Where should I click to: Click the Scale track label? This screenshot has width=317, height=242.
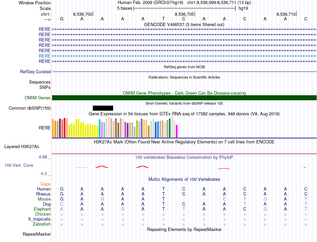tap(45, 8)
